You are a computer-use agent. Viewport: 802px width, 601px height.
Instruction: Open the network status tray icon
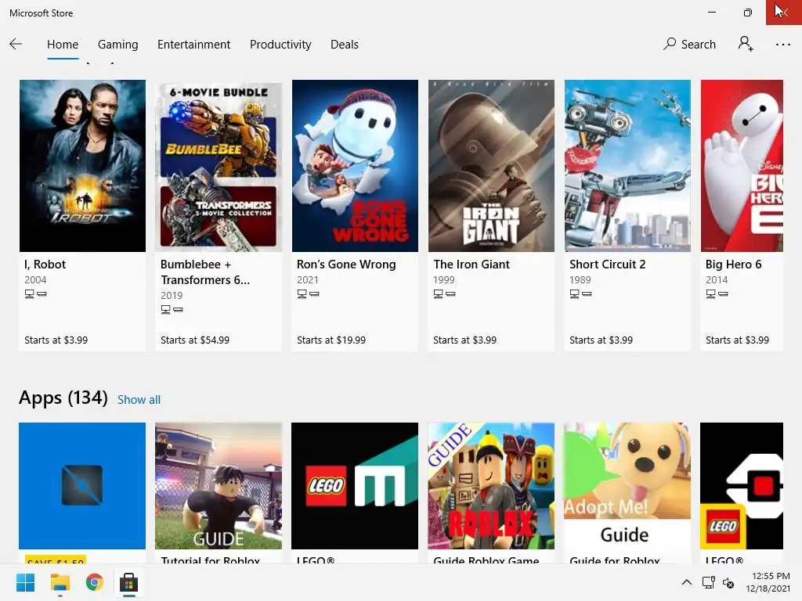(x=708, y=582)
